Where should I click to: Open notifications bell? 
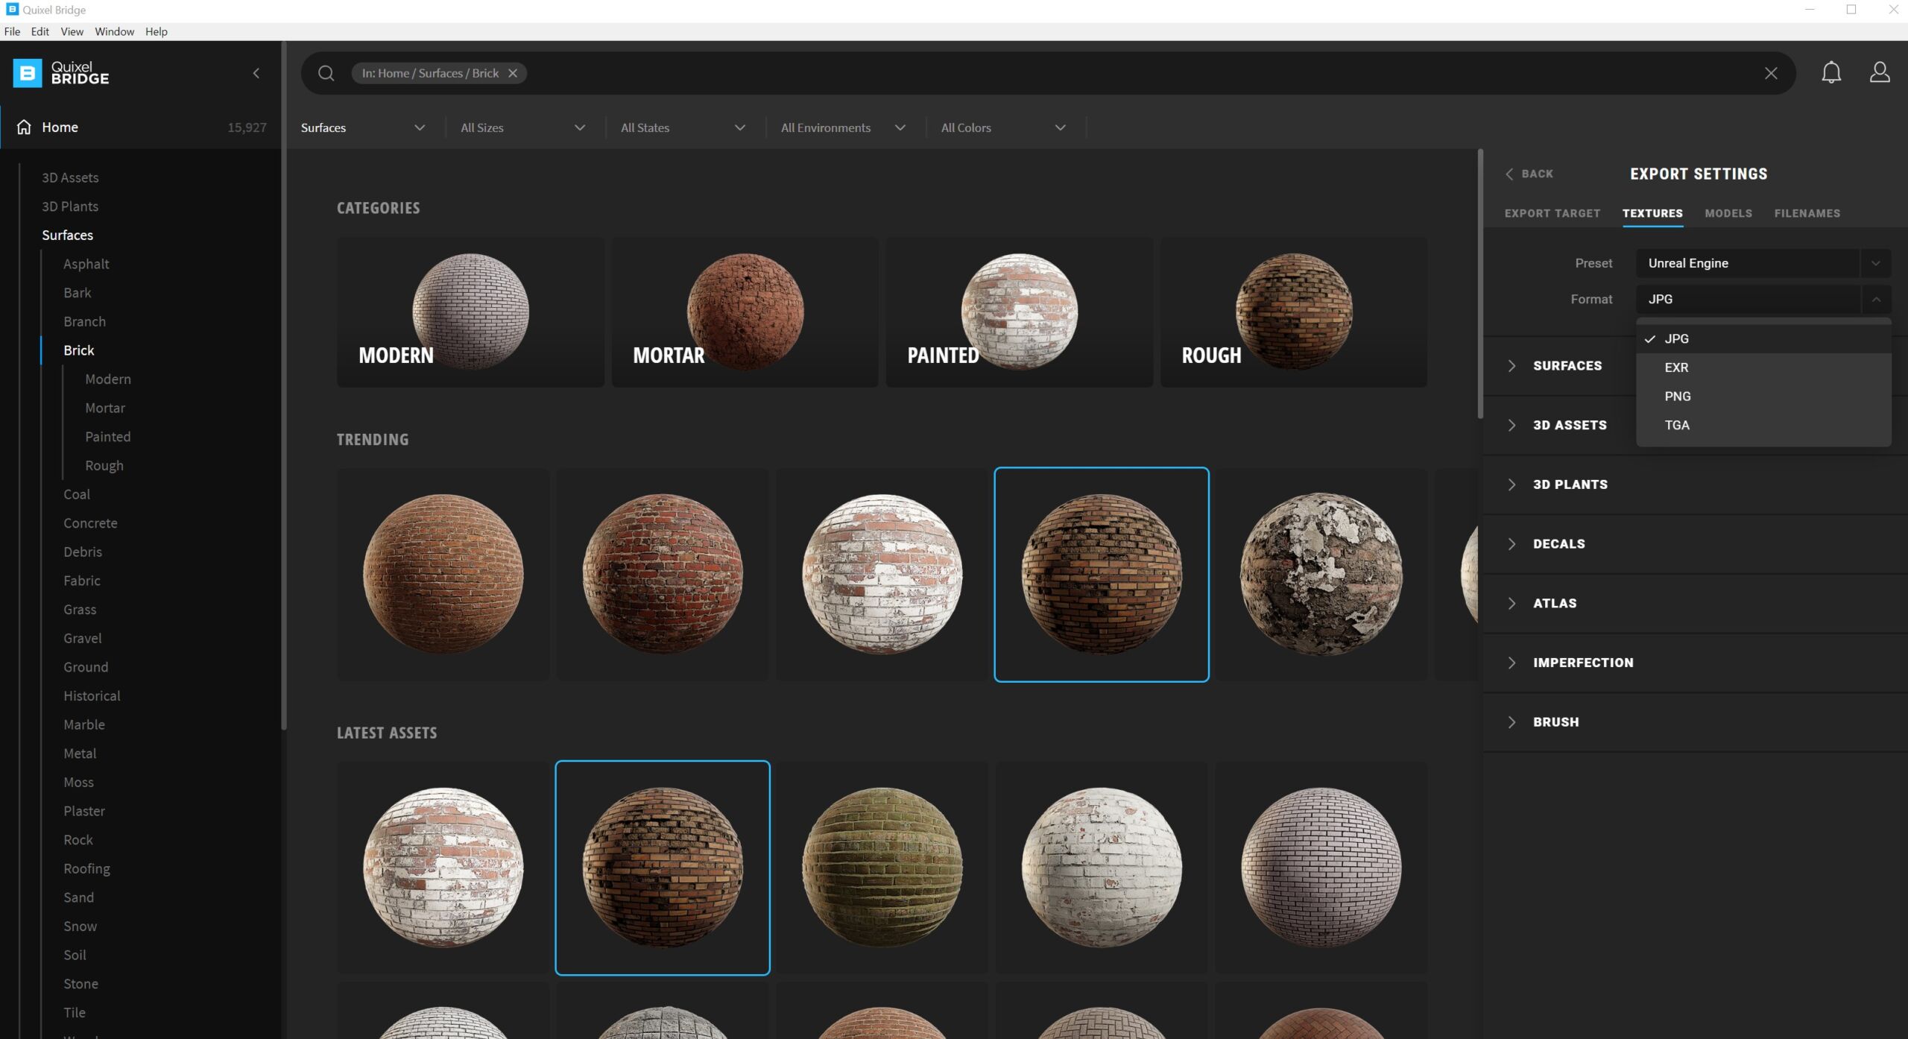(x=1831, y=72)
